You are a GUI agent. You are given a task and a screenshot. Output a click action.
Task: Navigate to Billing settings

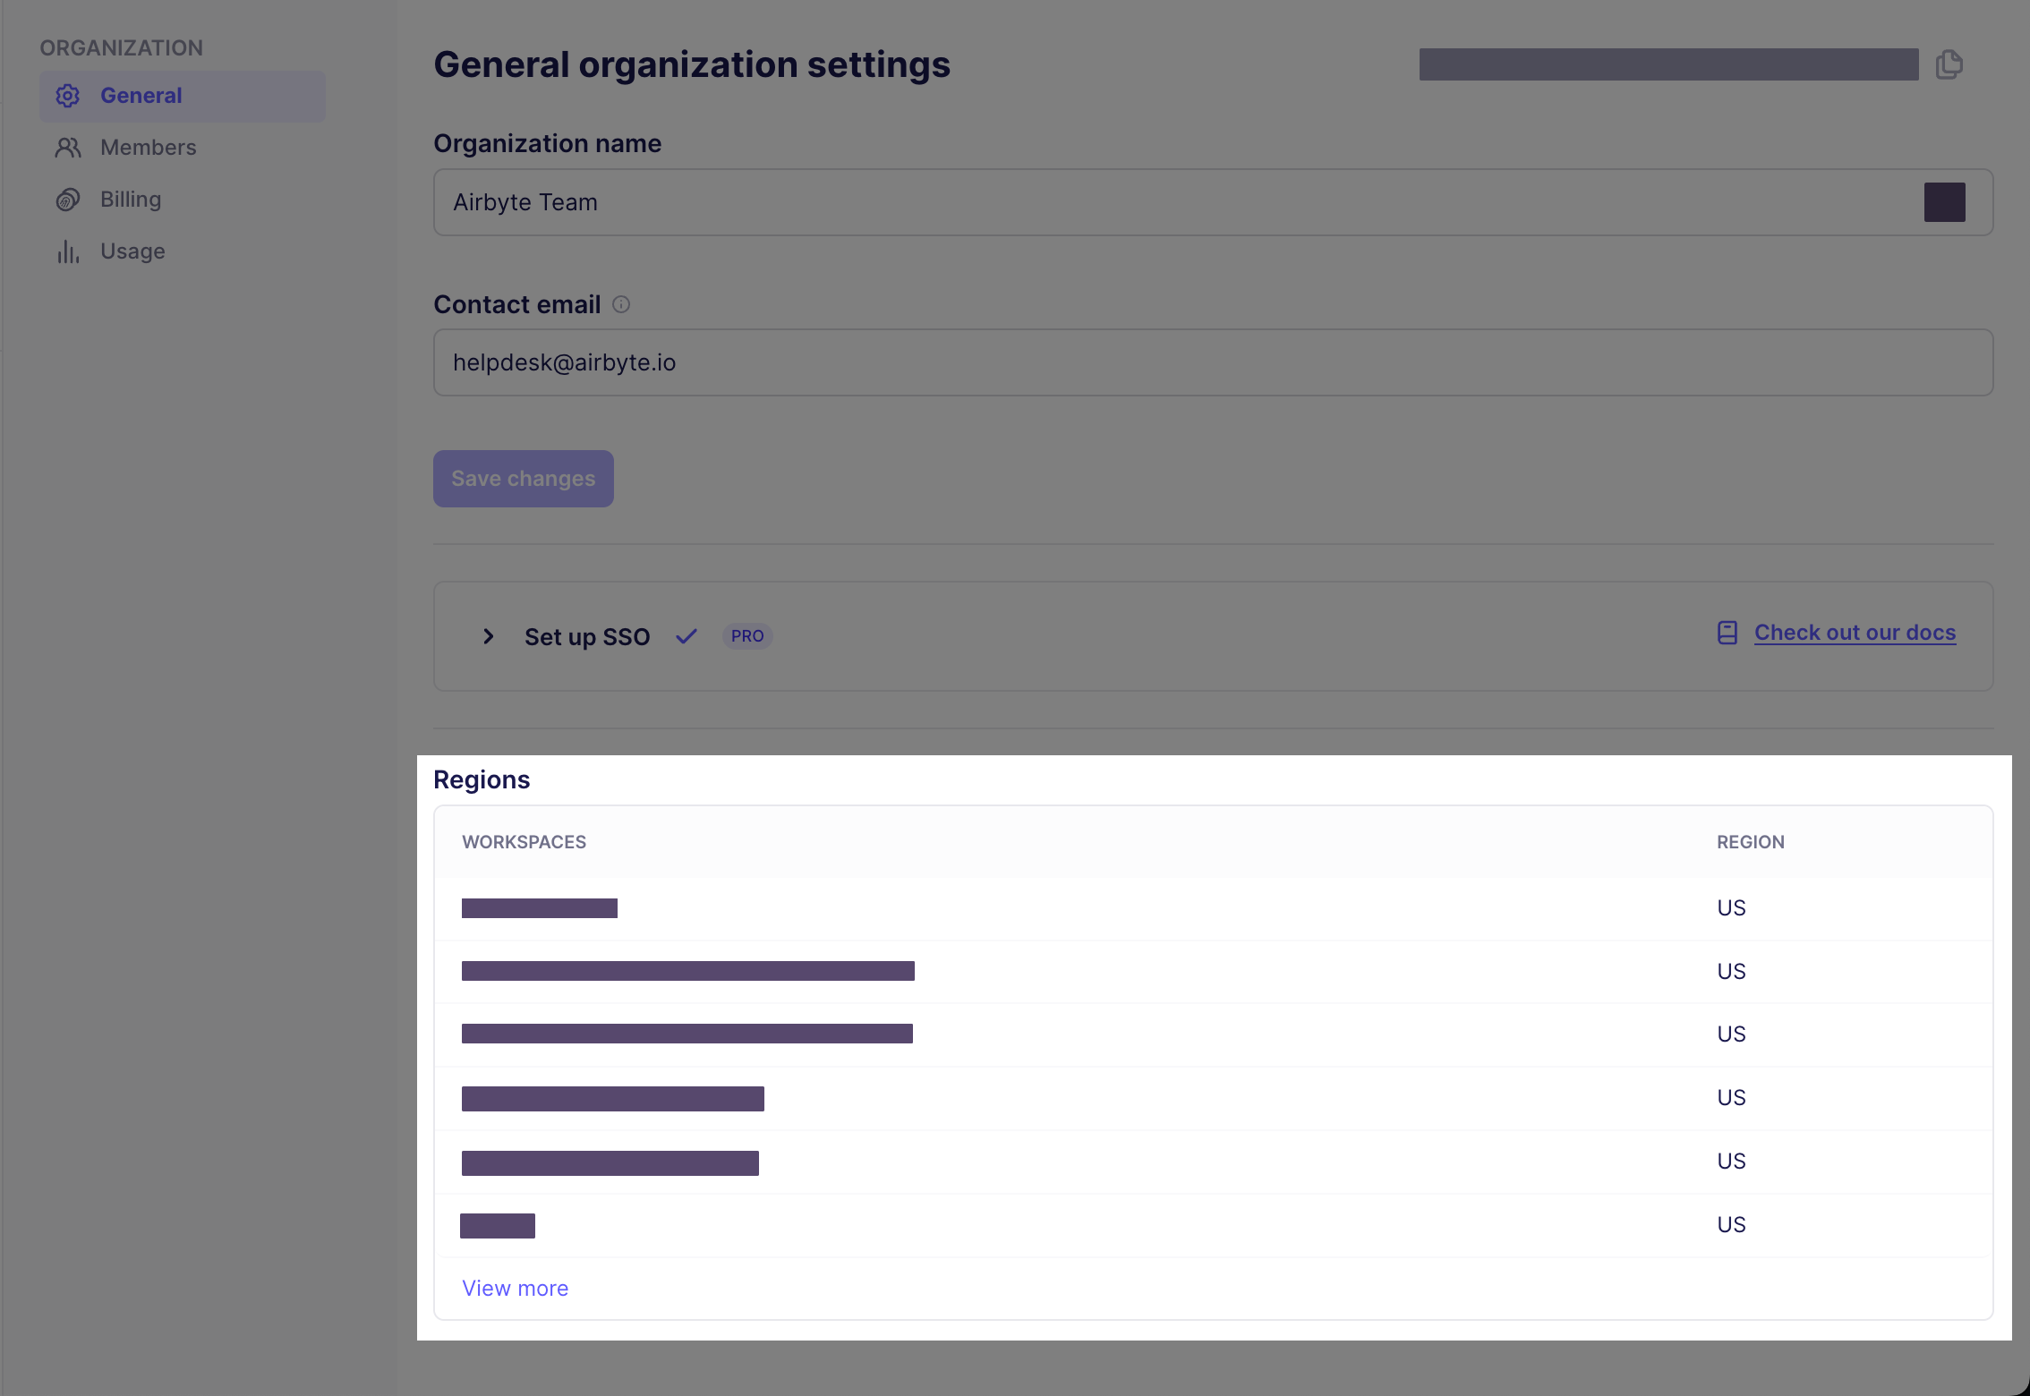click(x=130, y=199)
